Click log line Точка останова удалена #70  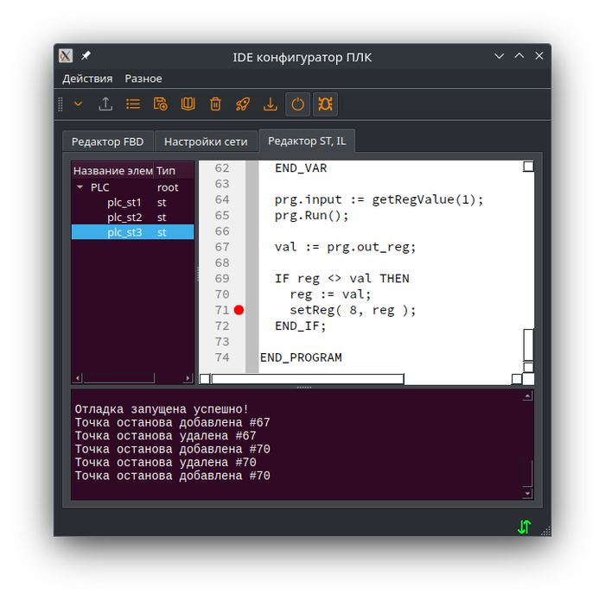(x=166, y=463)
